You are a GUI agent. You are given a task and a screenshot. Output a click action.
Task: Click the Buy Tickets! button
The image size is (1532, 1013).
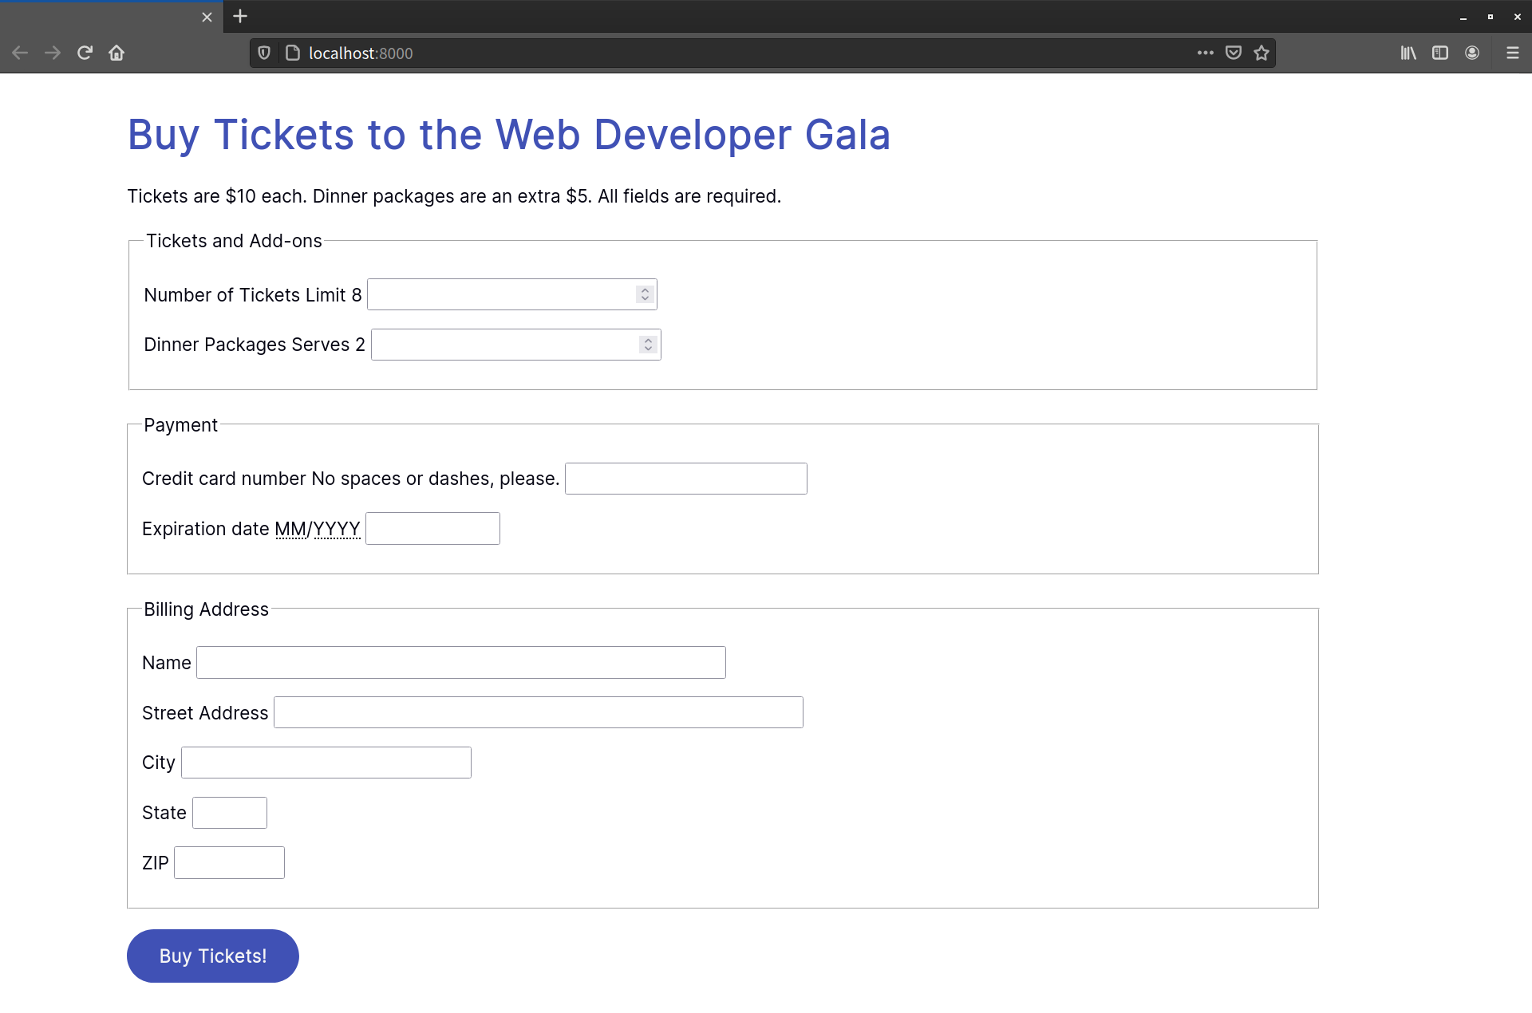pos(212,956)
